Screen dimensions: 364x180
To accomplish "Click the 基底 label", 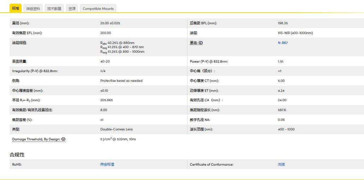I will (x=194, y=43).
